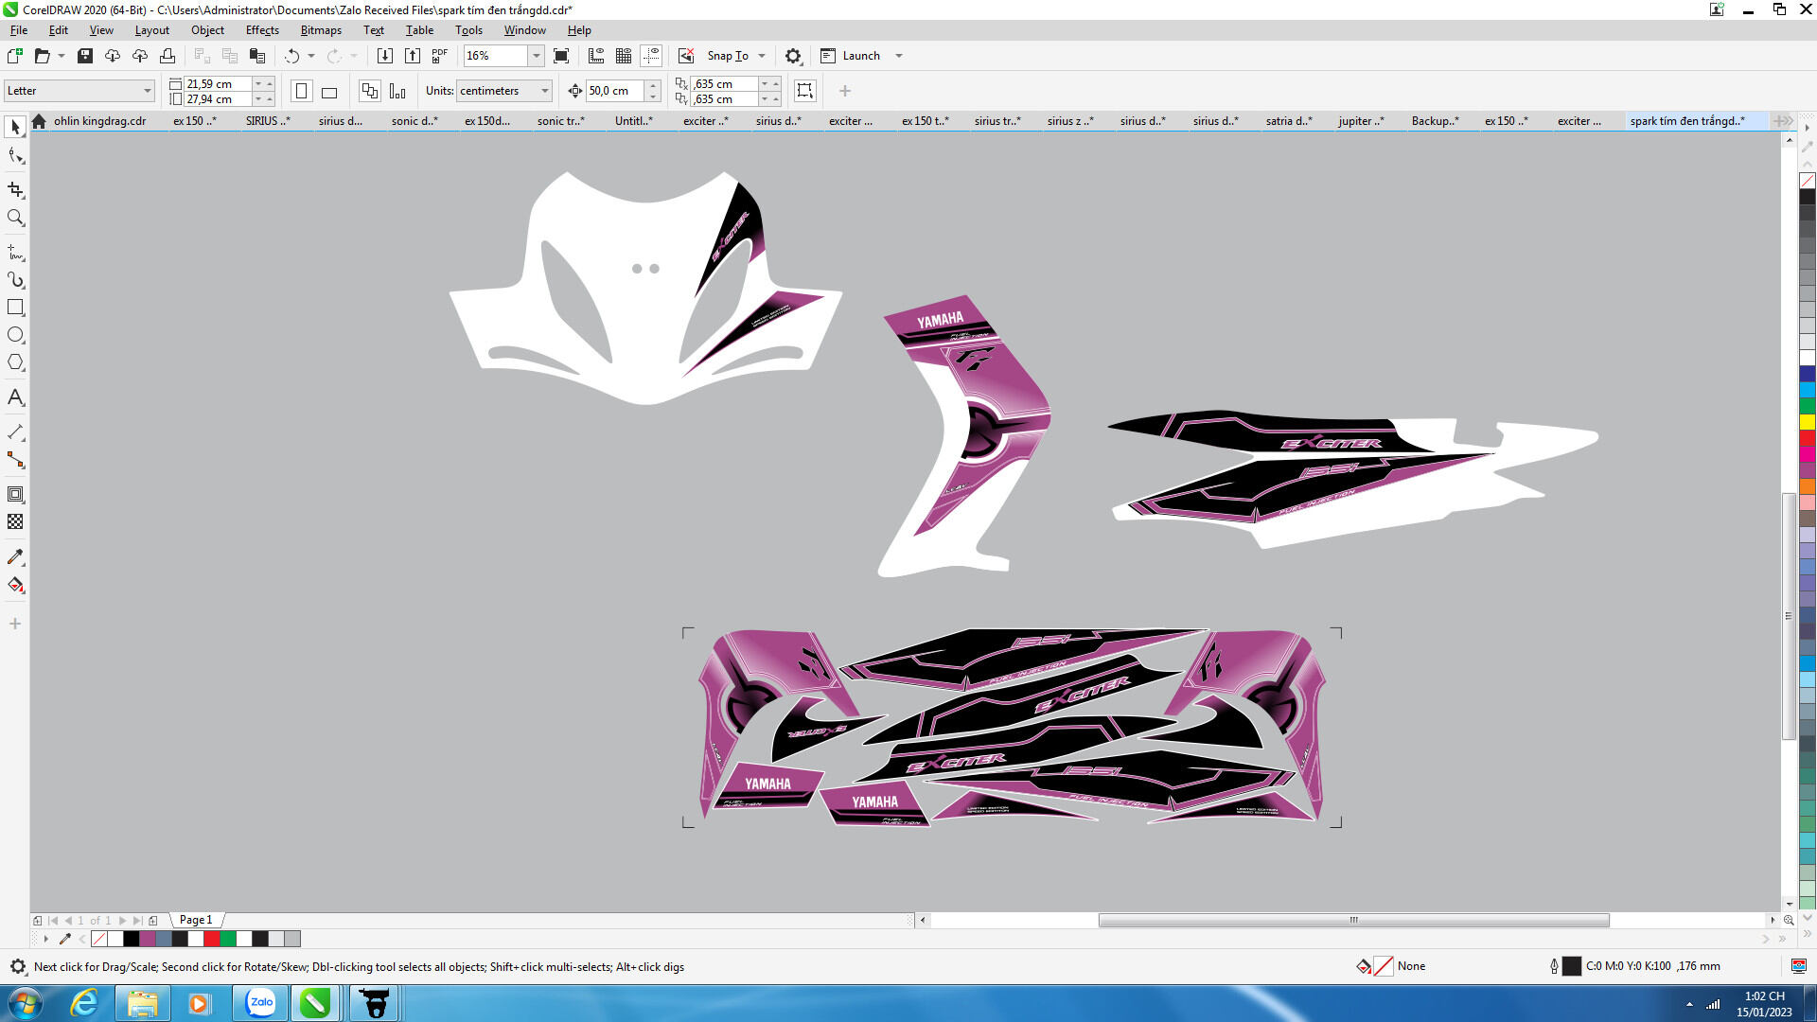Select the Drop Shadow tool
Screen dimensions: 1817x1022
pyautogui.click(x=15, y=494)
